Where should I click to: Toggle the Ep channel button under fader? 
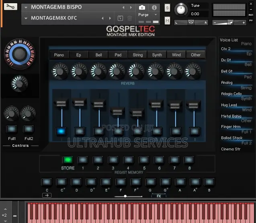[80, 131]
